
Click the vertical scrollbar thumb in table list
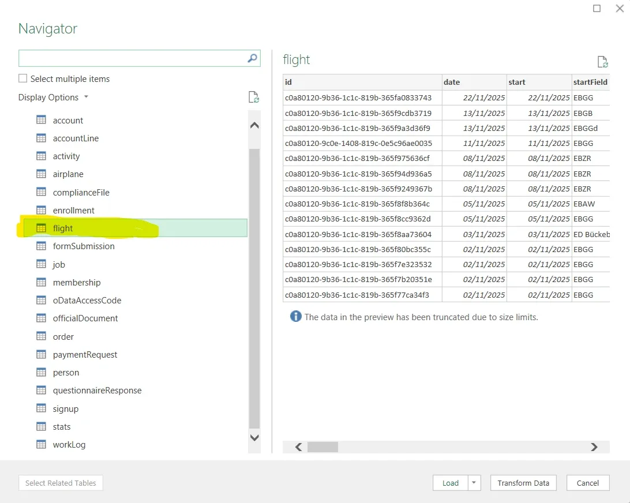point(254,288)
